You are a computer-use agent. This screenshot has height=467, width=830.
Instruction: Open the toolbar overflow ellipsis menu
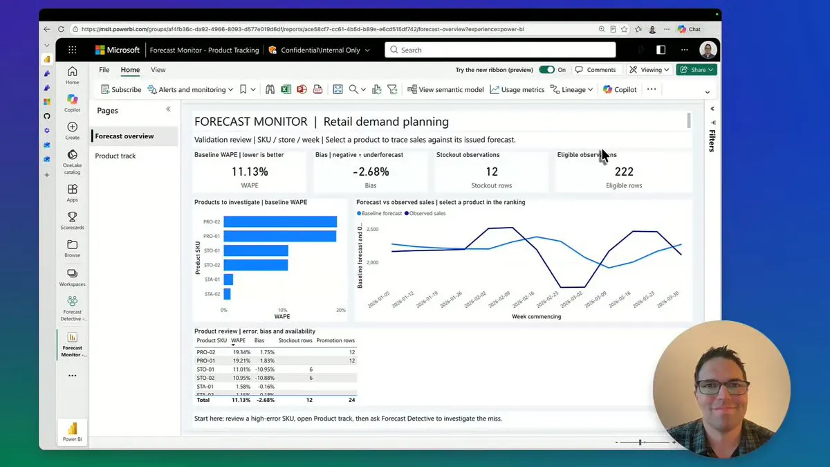(652, 89)
